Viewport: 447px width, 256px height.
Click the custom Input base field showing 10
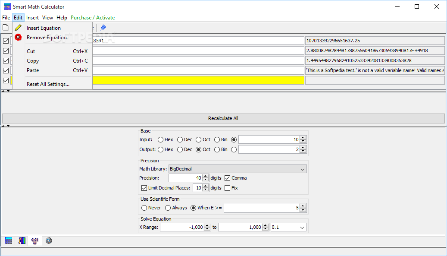(x=269, y=139)
